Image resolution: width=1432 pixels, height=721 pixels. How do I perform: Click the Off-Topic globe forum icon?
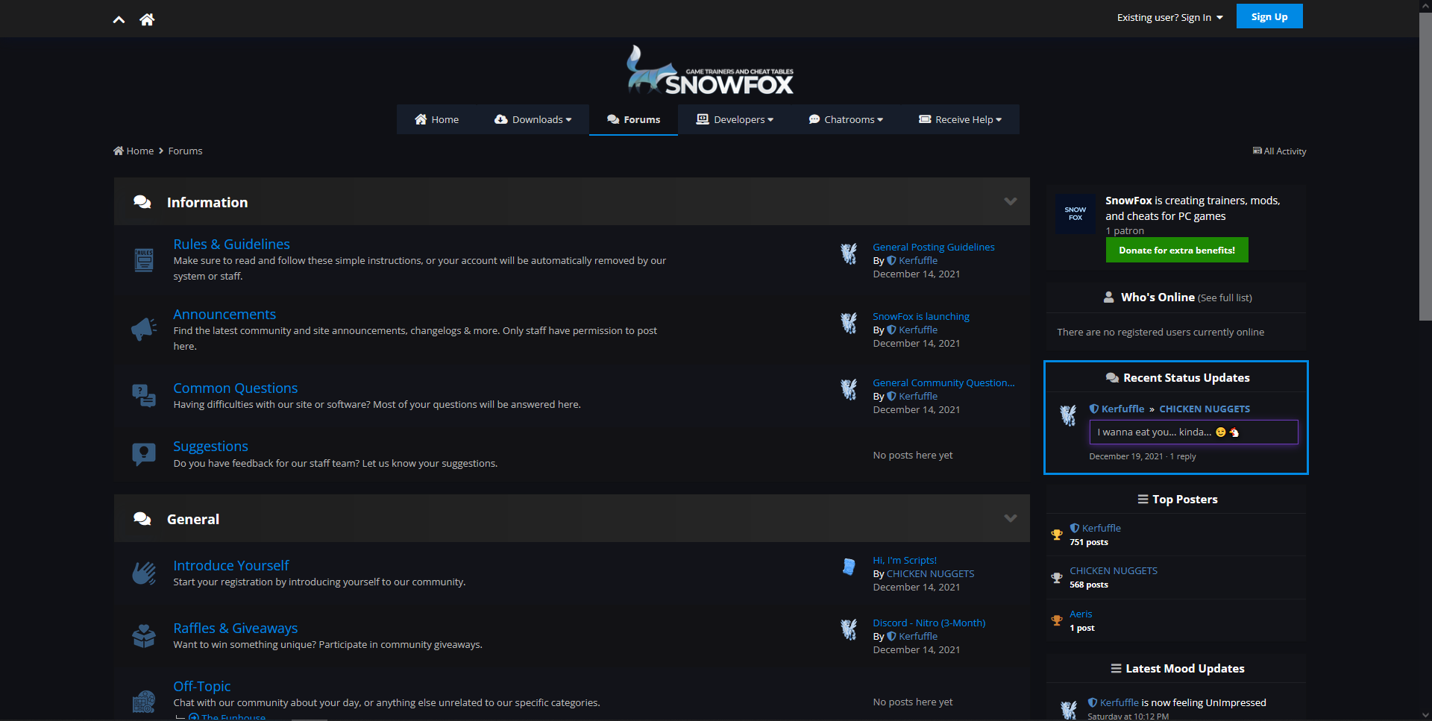click(x=144, y=701)
